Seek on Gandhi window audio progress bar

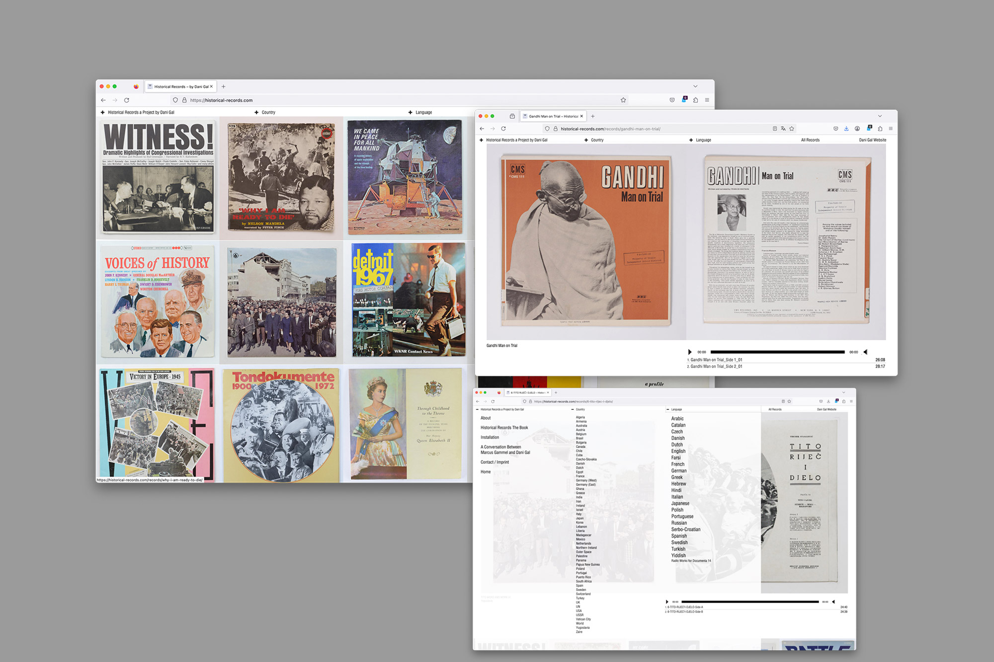click(777, 352)
